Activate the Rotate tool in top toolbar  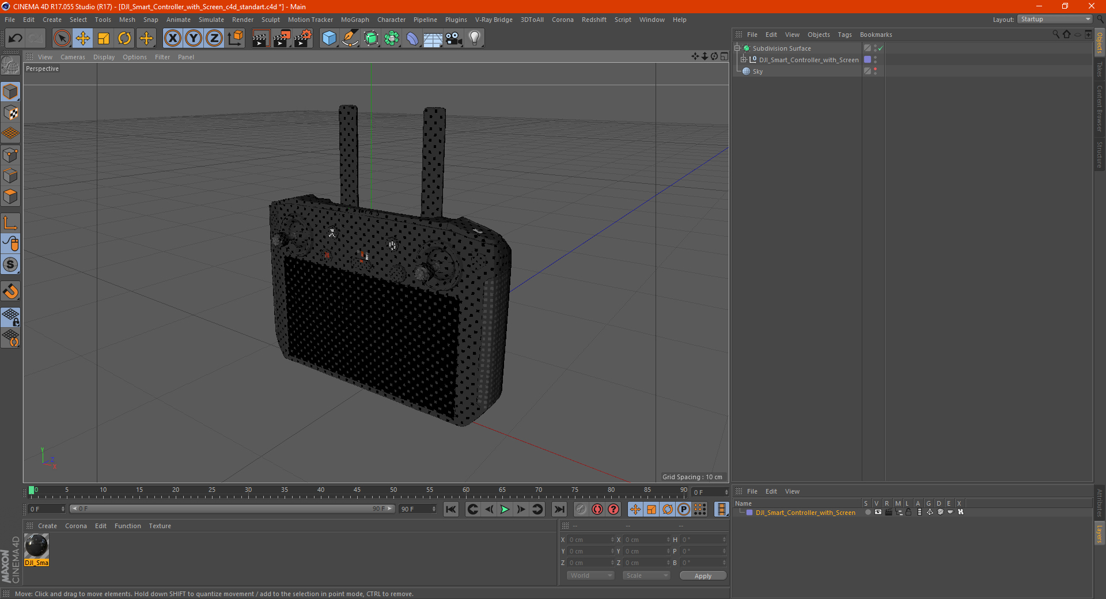(x=124, y=39)
